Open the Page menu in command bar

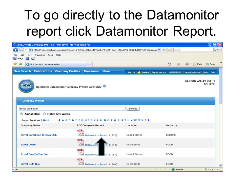199,64
